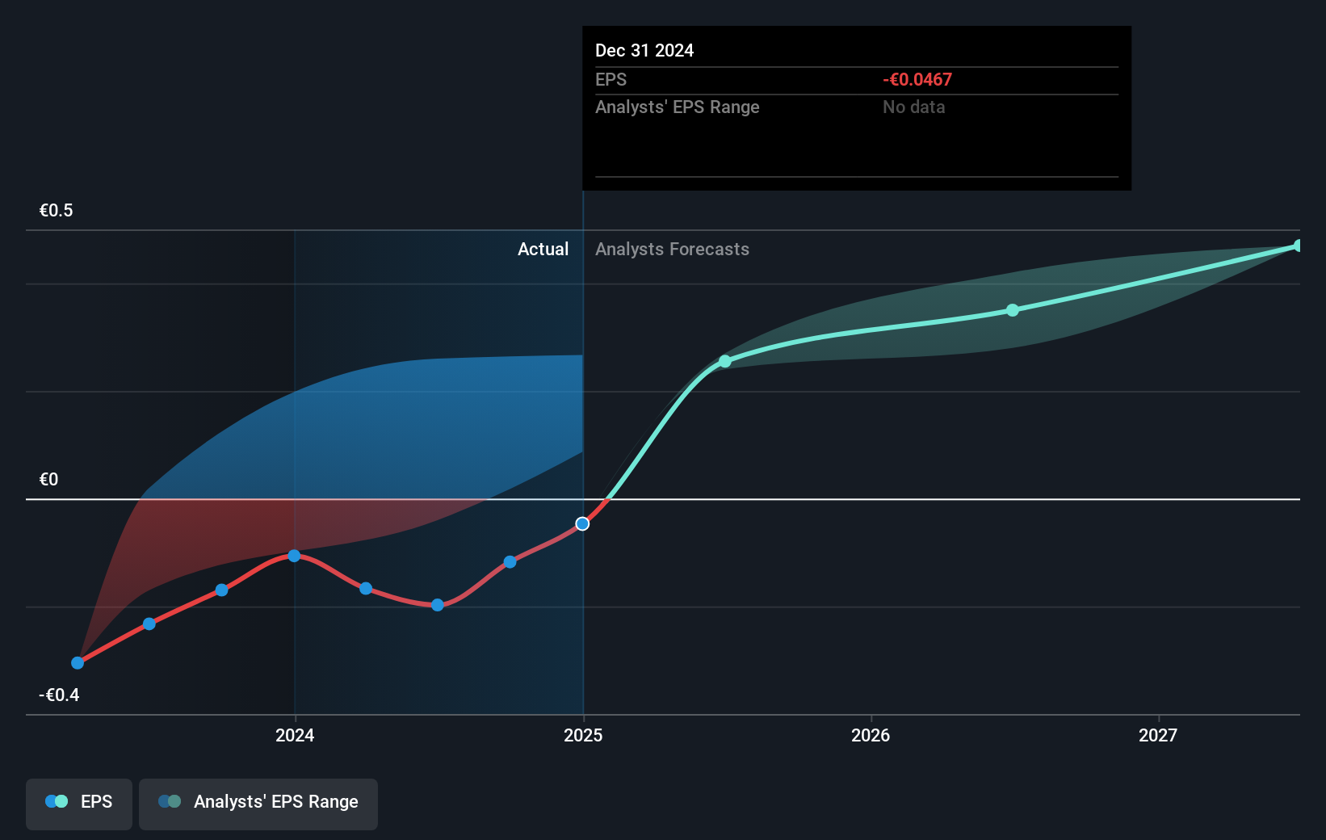Select the final forecast point at chart end
The width and height of the screenshot is (1326, 840).
tap(1298, 245)
